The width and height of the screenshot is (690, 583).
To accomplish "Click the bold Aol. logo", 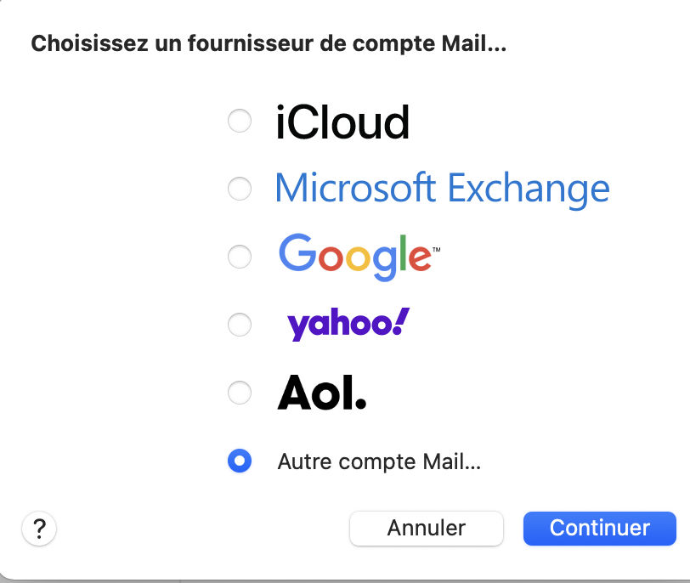I will coord(322,392).
